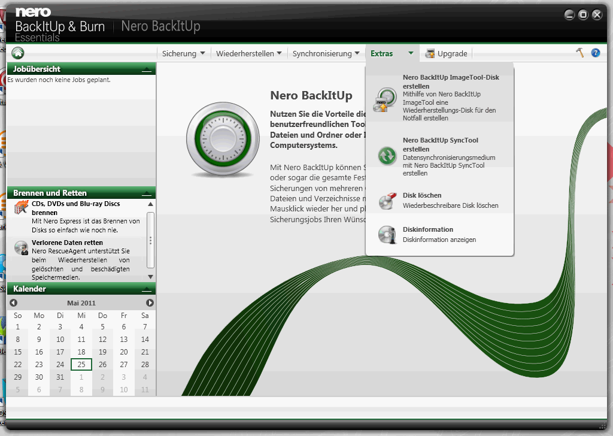
Task: Open the Synchronisierung dropdown menu
Action: point(326,53)
